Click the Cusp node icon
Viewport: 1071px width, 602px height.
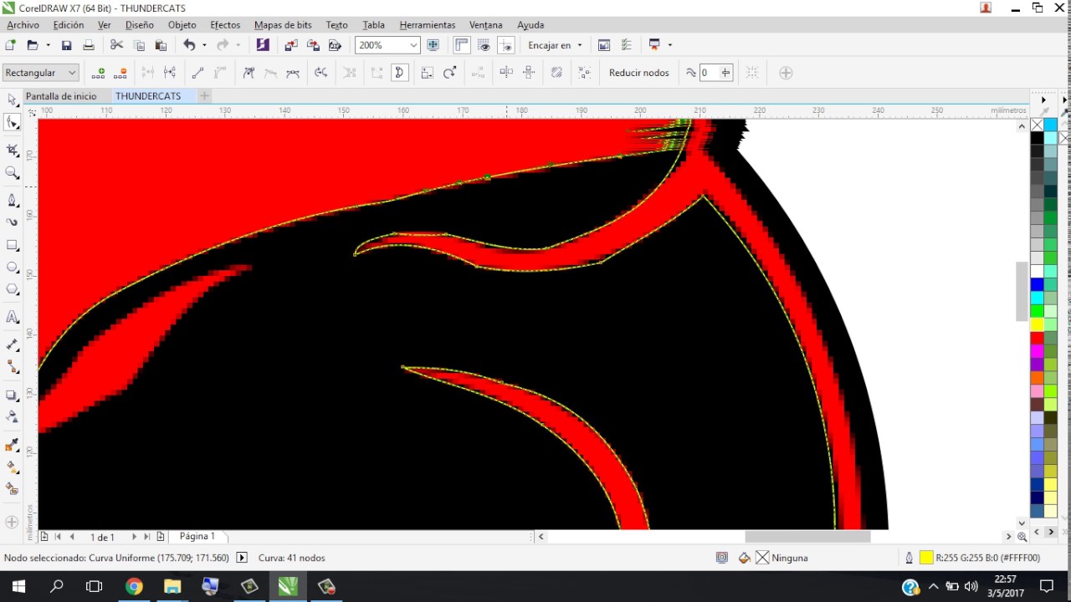click(x=249, y=73)
